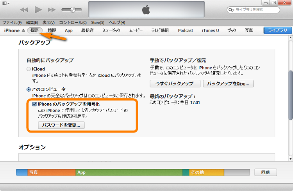
Task: Open the ミュージック tab
Action: point(111,30)
